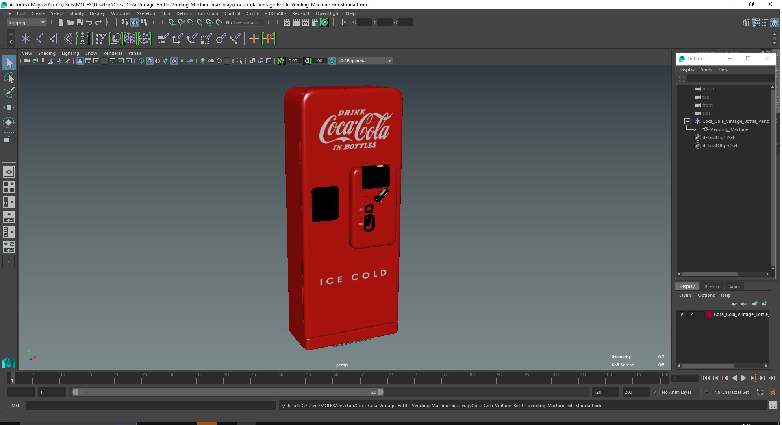Play the animation forwards

click(x=743, y=378)
